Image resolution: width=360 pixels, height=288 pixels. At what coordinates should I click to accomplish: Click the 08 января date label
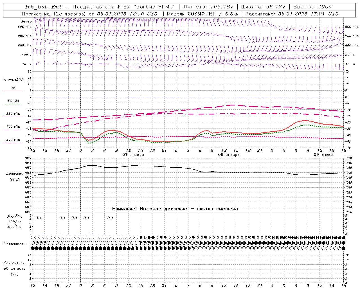229,155
